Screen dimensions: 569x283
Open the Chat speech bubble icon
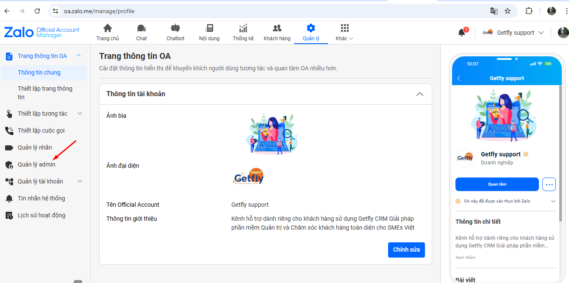point(142,28)
